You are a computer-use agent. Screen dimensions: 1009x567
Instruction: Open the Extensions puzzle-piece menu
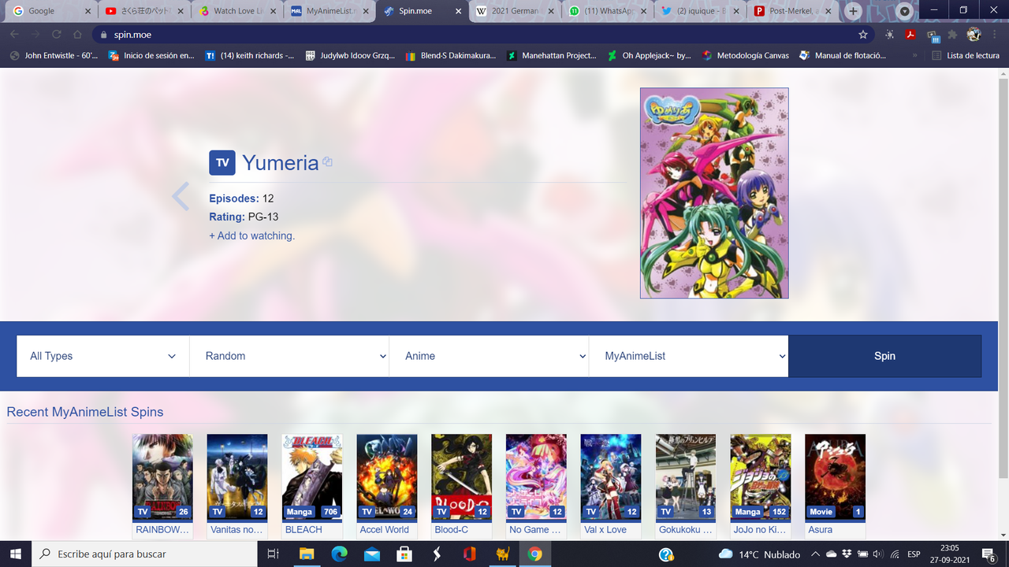coord(952,35)
